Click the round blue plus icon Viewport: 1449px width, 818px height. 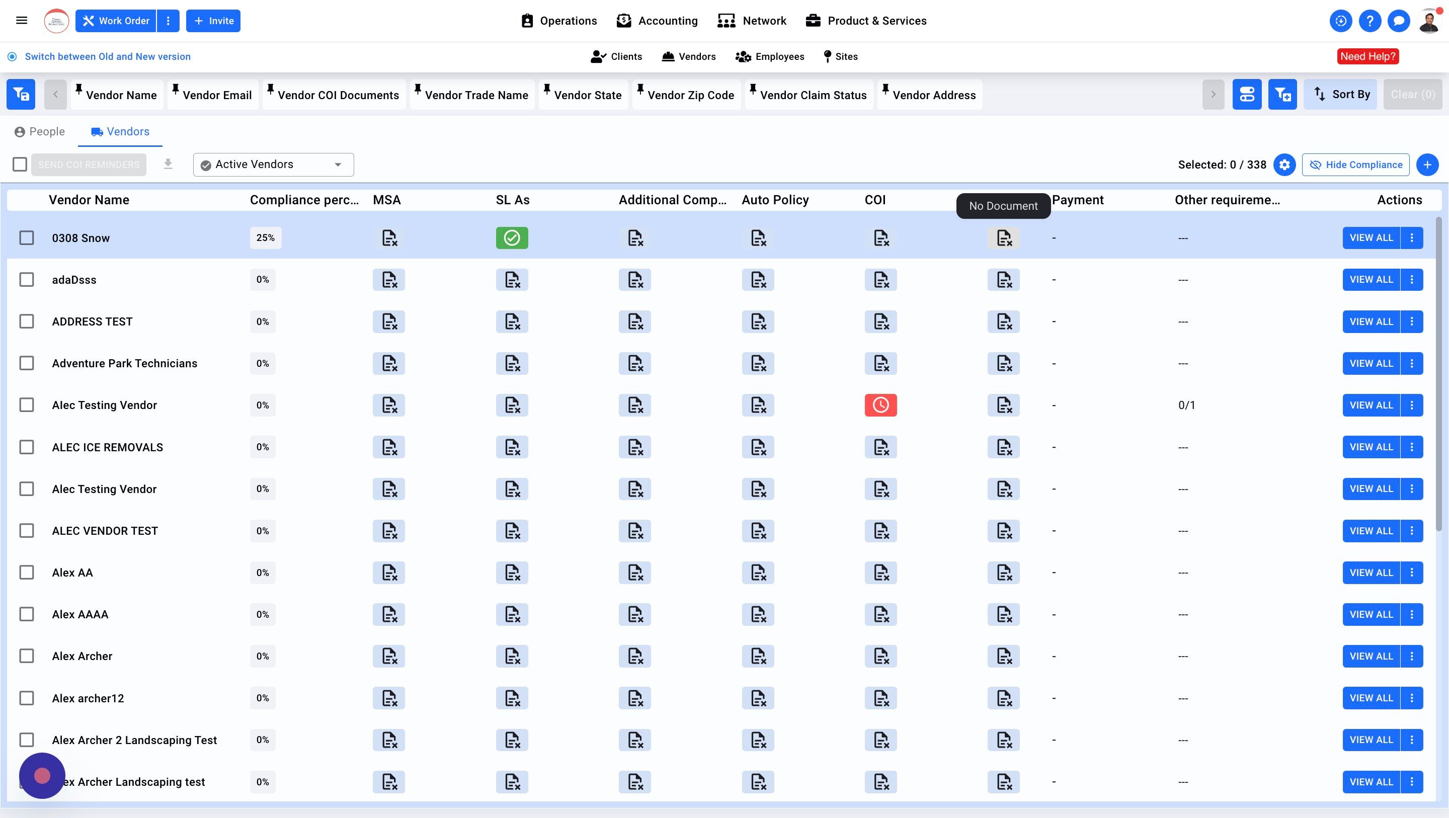click(x=1427, y=165)
